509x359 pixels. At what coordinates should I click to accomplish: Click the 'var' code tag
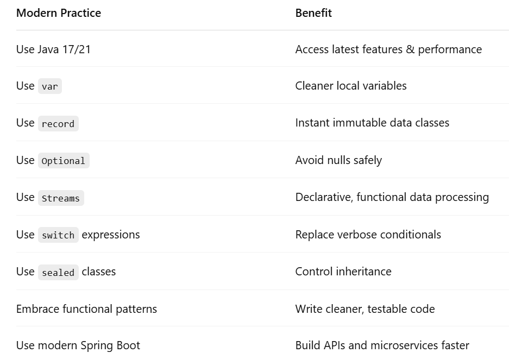50,86
